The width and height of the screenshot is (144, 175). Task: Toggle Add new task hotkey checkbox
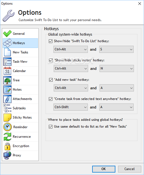[51, 80]
